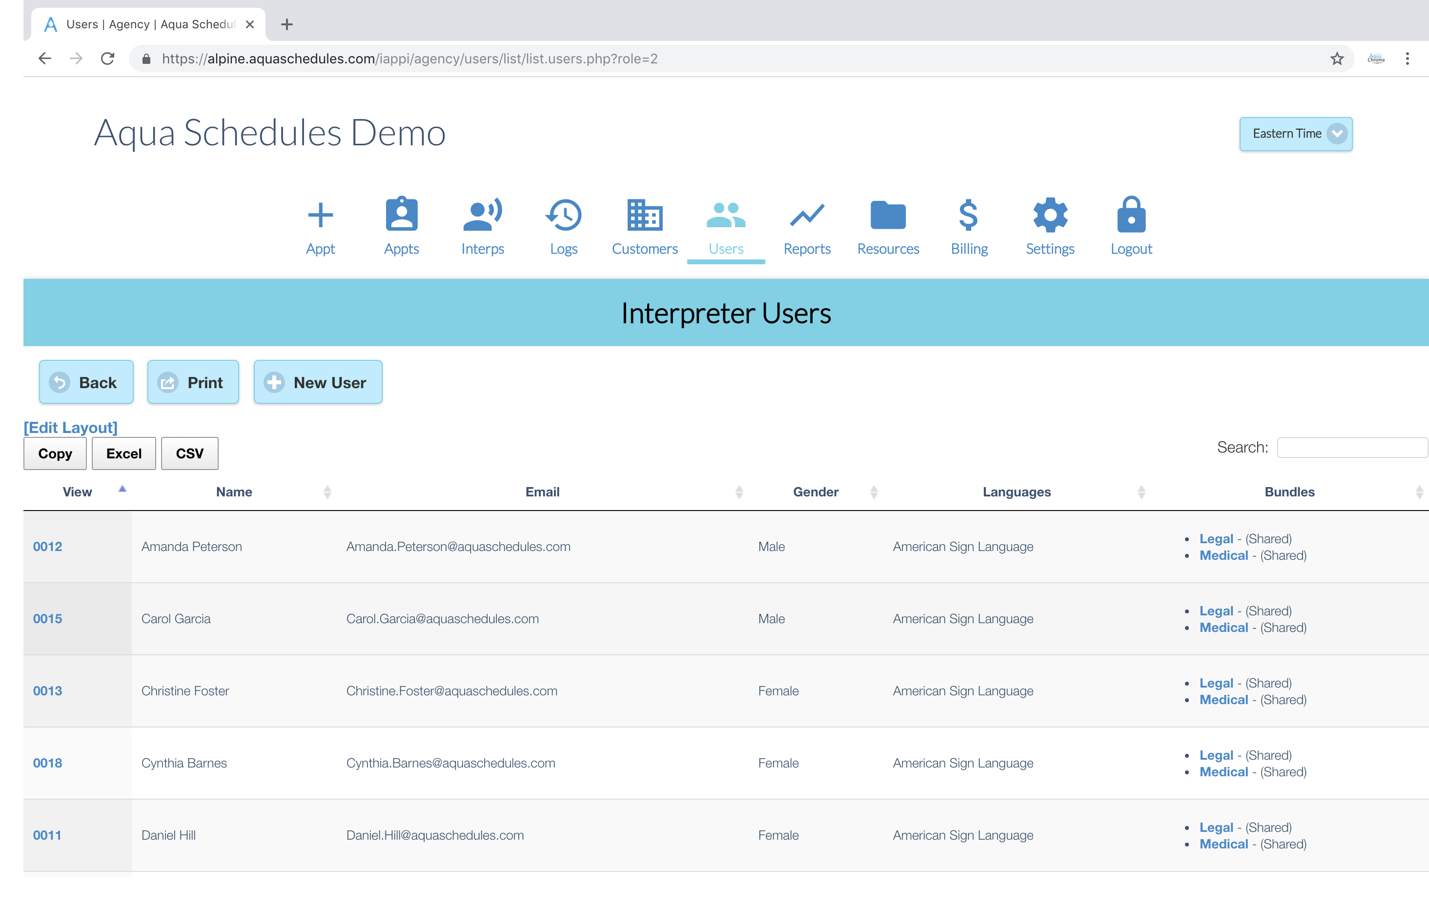Screen dimensions: 1429x905
Task: Click the name Christine Foster
Action: [185, 690]
